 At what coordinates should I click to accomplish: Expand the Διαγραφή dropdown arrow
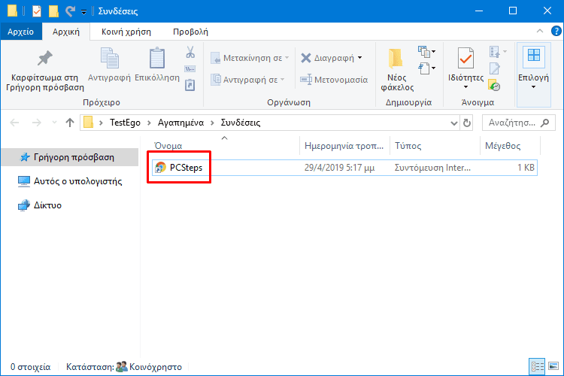tap(360, 58)
